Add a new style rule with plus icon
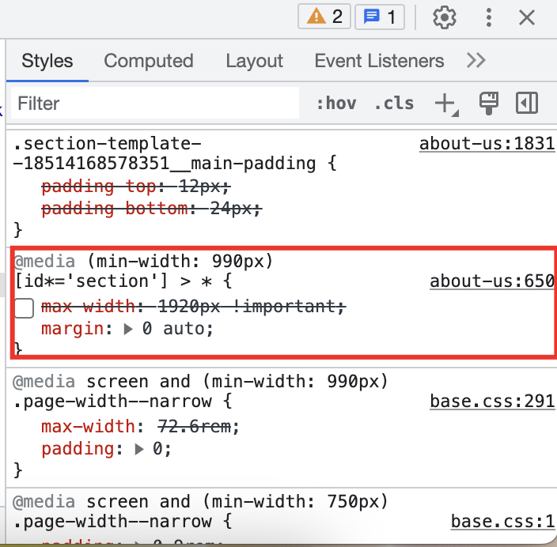Image resolution: width=557 pixels, height=547 pixels. pyautogui.click(x=445, y=104)
